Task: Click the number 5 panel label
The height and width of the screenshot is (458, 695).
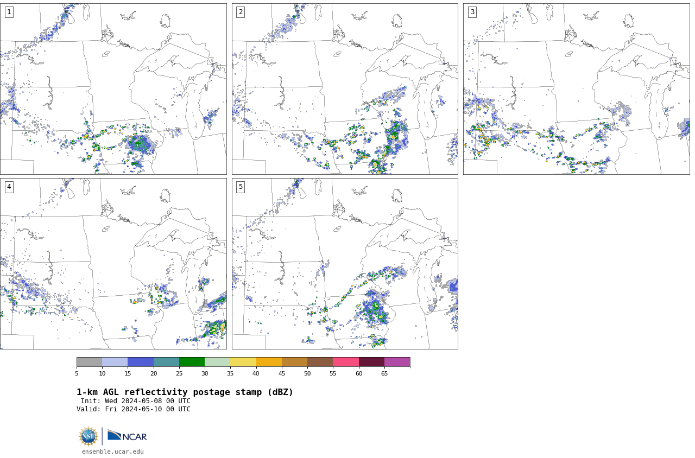Action: (x=241, y=187)
